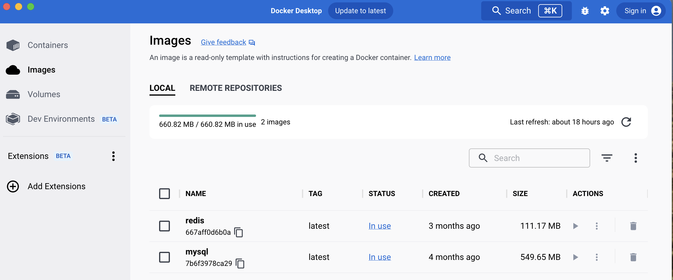The height and width of the screenshot is (280, 673).
Task: Delete the redis image
Action: tap(633, 226)
